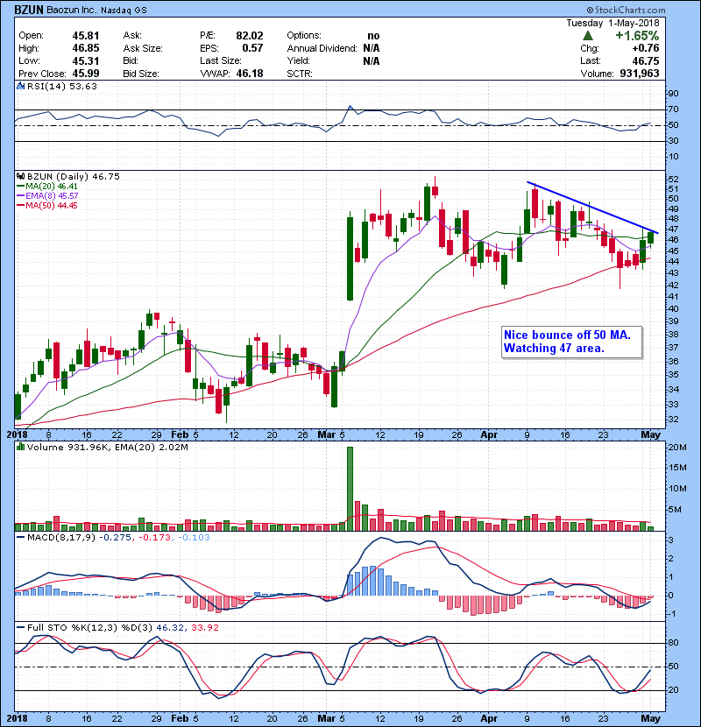This screenshot has width=701, height=727.
Task: Click the Chg value +0.76
Action: [646, 48]
